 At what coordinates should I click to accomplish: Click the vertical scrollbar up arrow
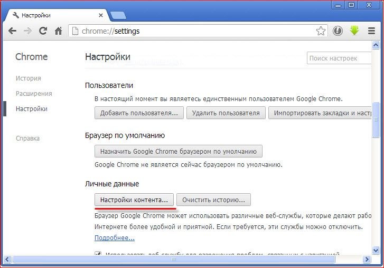click(376, 45)
